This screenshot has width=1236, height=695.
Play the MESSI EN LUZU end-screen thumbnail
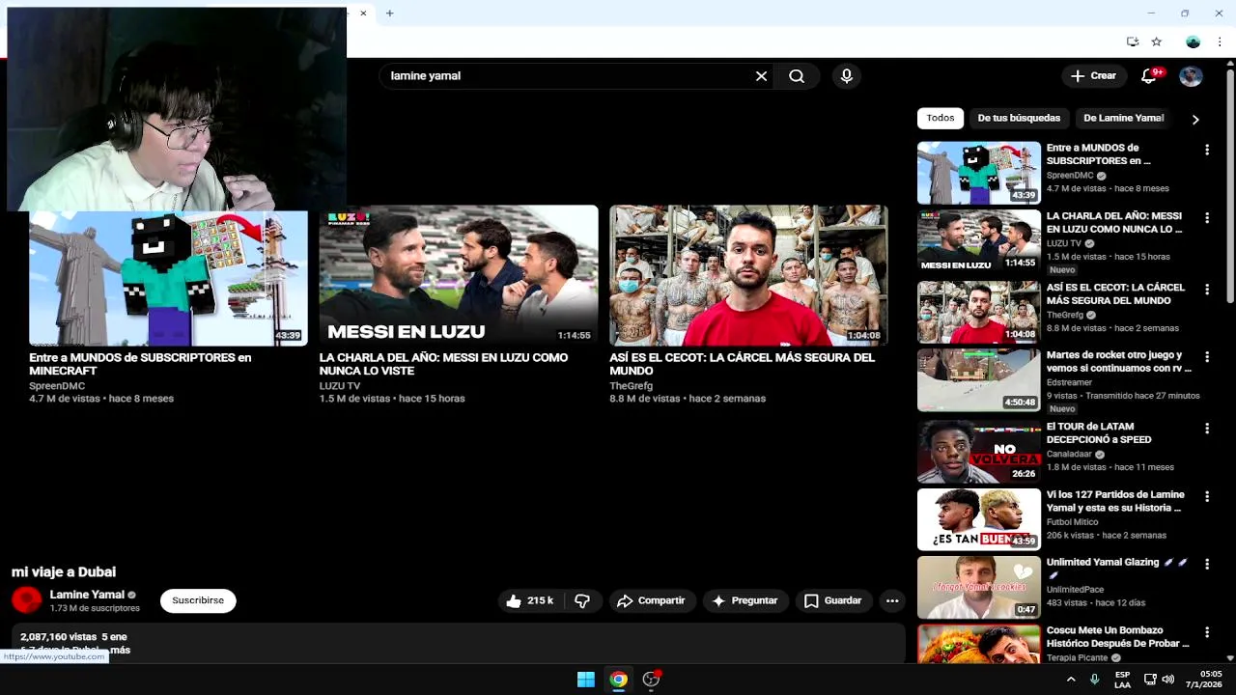[459, 276]
